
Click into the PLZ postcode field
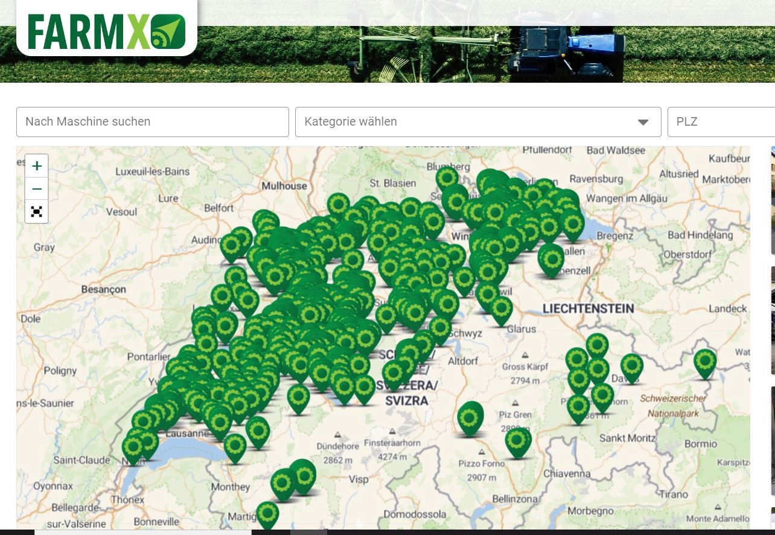click(721, 122)
